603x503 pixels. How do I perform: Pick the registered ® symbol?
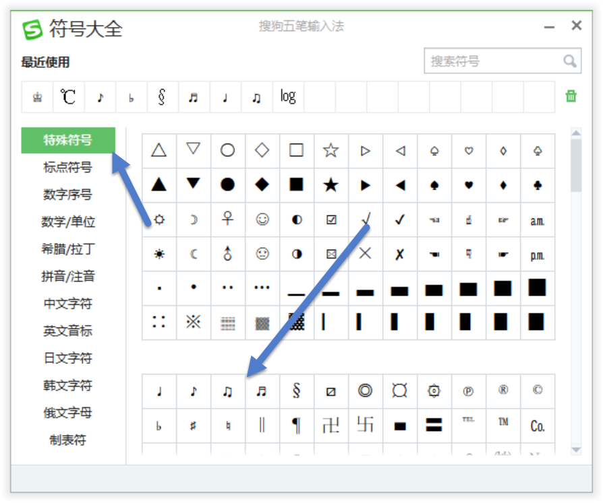point(503,391)
